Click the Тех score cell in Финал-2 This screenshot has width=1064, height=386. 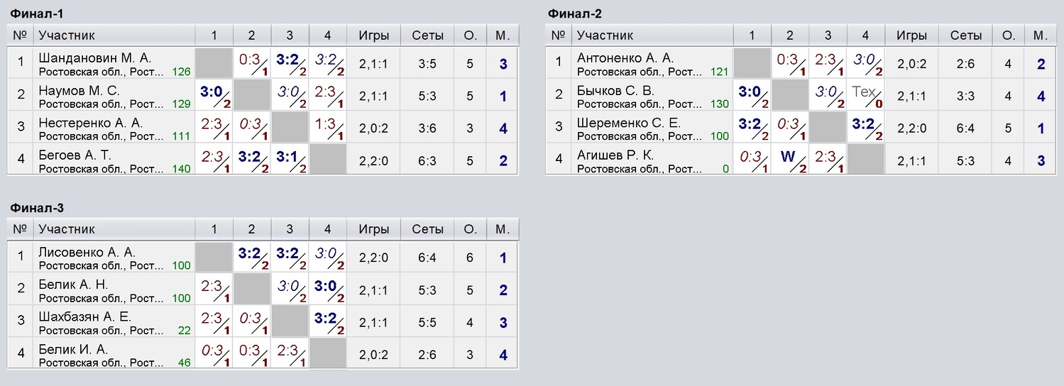(865, 95)
